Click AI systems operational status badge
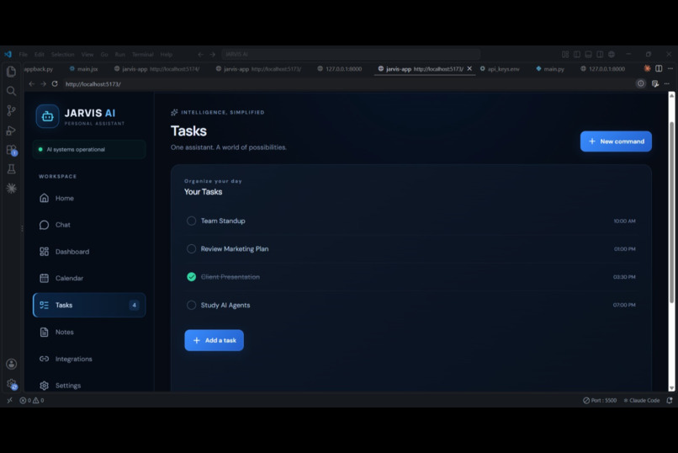This screenshot has width=678, height=453. (89, 149)
